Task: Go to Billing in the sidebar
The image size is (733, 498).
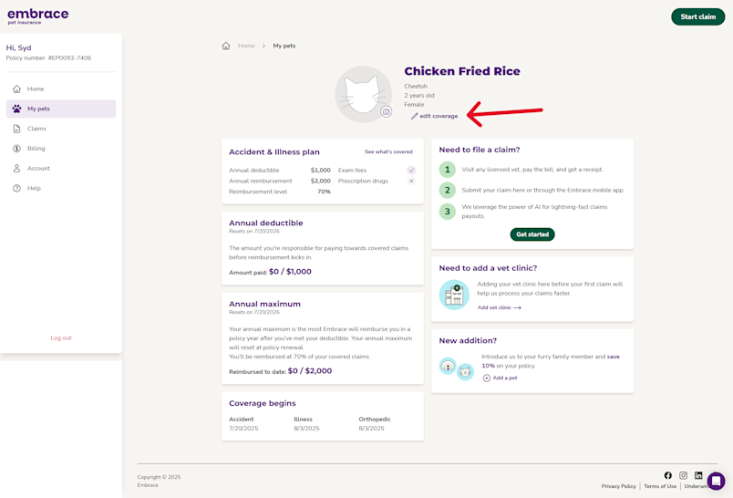Action: tap(61, 149)
